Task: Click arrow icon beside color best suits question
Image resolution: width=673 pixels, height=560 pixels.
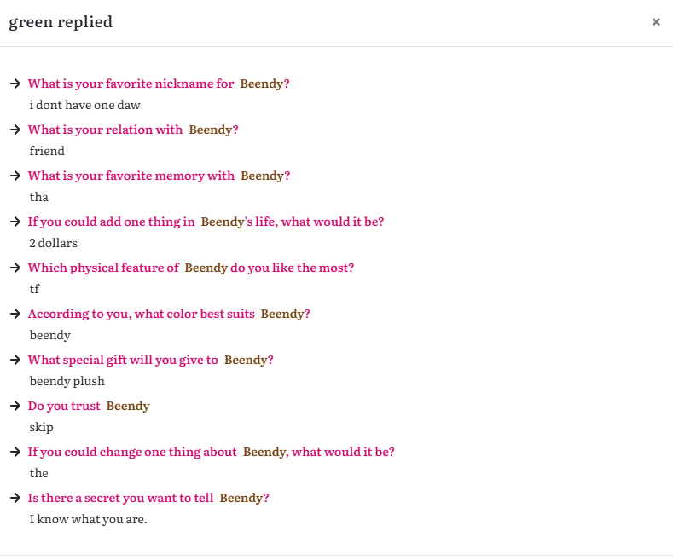Action: click(x=15, y=314)
